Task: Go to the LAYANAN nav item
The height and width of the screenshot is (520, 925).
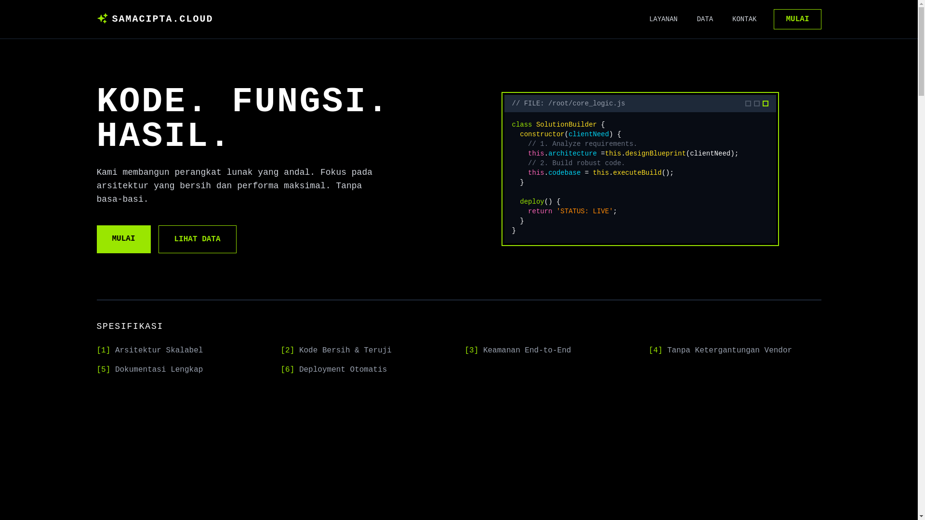Action: [x=663, y=19]
